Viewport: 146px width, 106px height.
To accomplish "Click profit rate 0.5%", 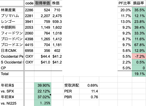I will point(139,62).
